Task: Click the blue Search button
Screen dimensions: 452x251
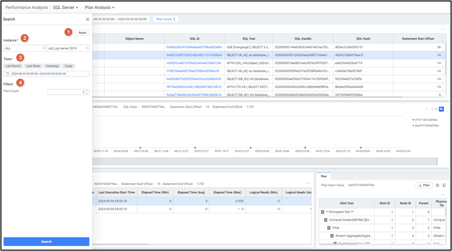Action: (46, 241)
